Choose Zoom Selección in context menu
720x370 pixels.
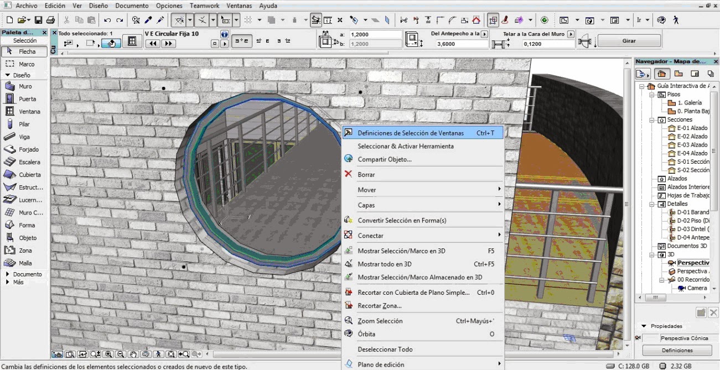point(423,321)
